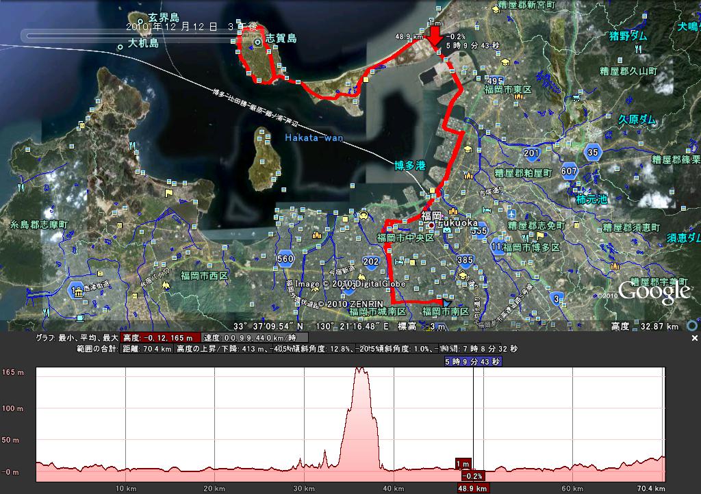
Task: Click the Hakata-wan bay label
Action: tap(314, 138)
